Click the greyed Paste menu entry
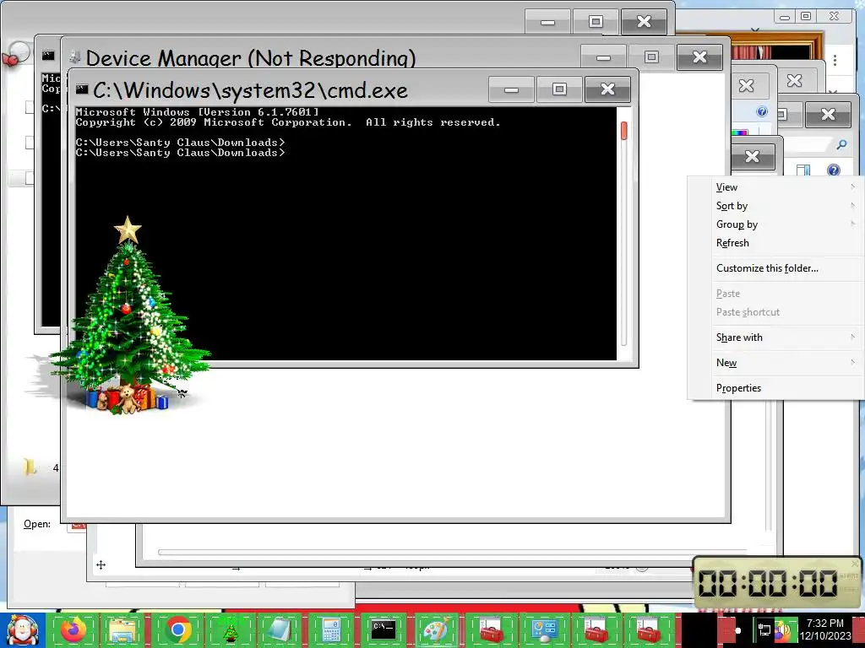The width and height of the screenshot is (865, 648). pos(777,294)
